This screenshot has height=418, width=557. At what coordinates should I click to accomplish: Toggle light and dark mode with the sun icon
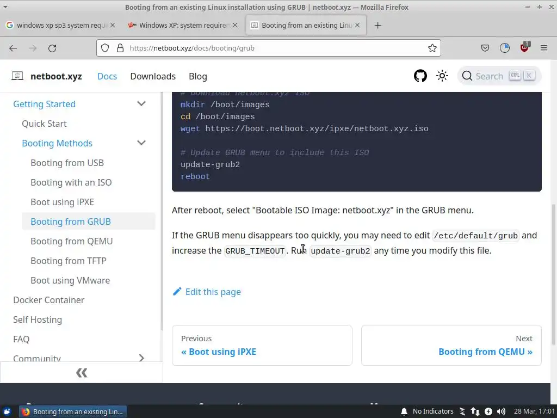coord(442,76)
